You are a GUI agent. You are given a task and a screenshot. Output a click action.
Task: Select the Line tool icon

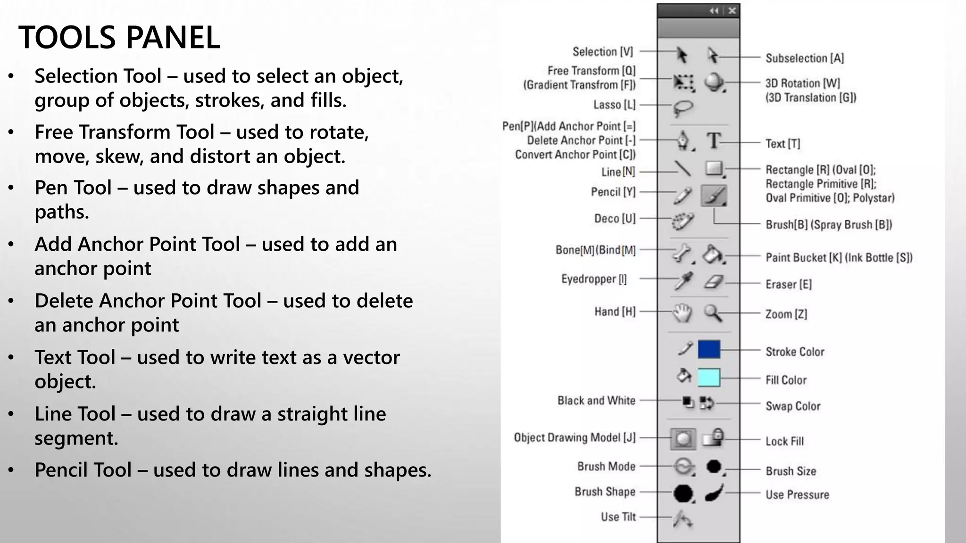pyautogui.click(x=683, y=168)
